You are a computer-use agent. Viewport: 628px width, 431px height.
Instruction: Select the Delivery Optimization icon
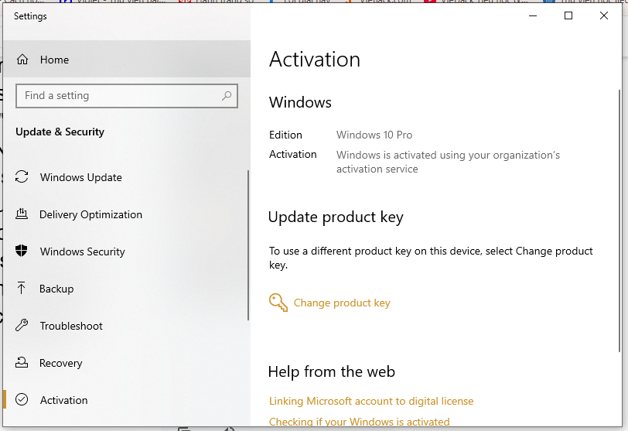click(x=22, y=214)
